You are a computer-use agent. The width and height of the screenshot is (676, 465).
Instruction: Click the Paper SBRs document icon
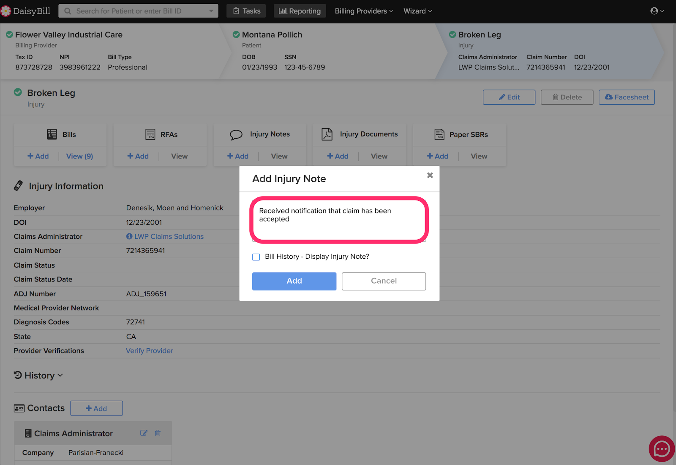pos(439,134)
